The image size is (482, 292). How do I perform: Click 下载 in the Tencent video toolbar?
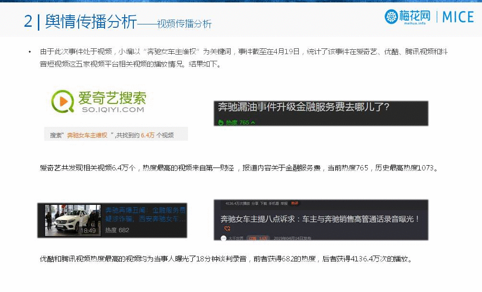(263, 203)
